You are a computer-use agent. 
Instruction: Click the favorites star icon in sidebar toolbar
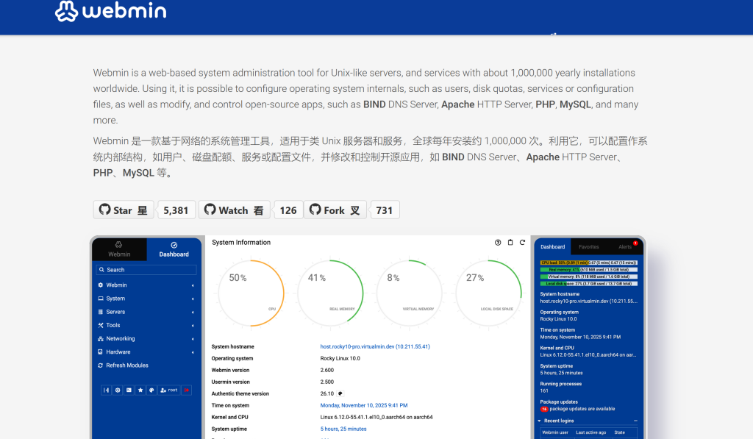click(140, 390)
